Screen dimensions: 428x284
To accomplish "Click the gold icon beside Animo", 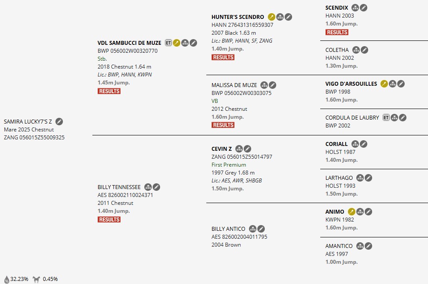I will 351,212.
